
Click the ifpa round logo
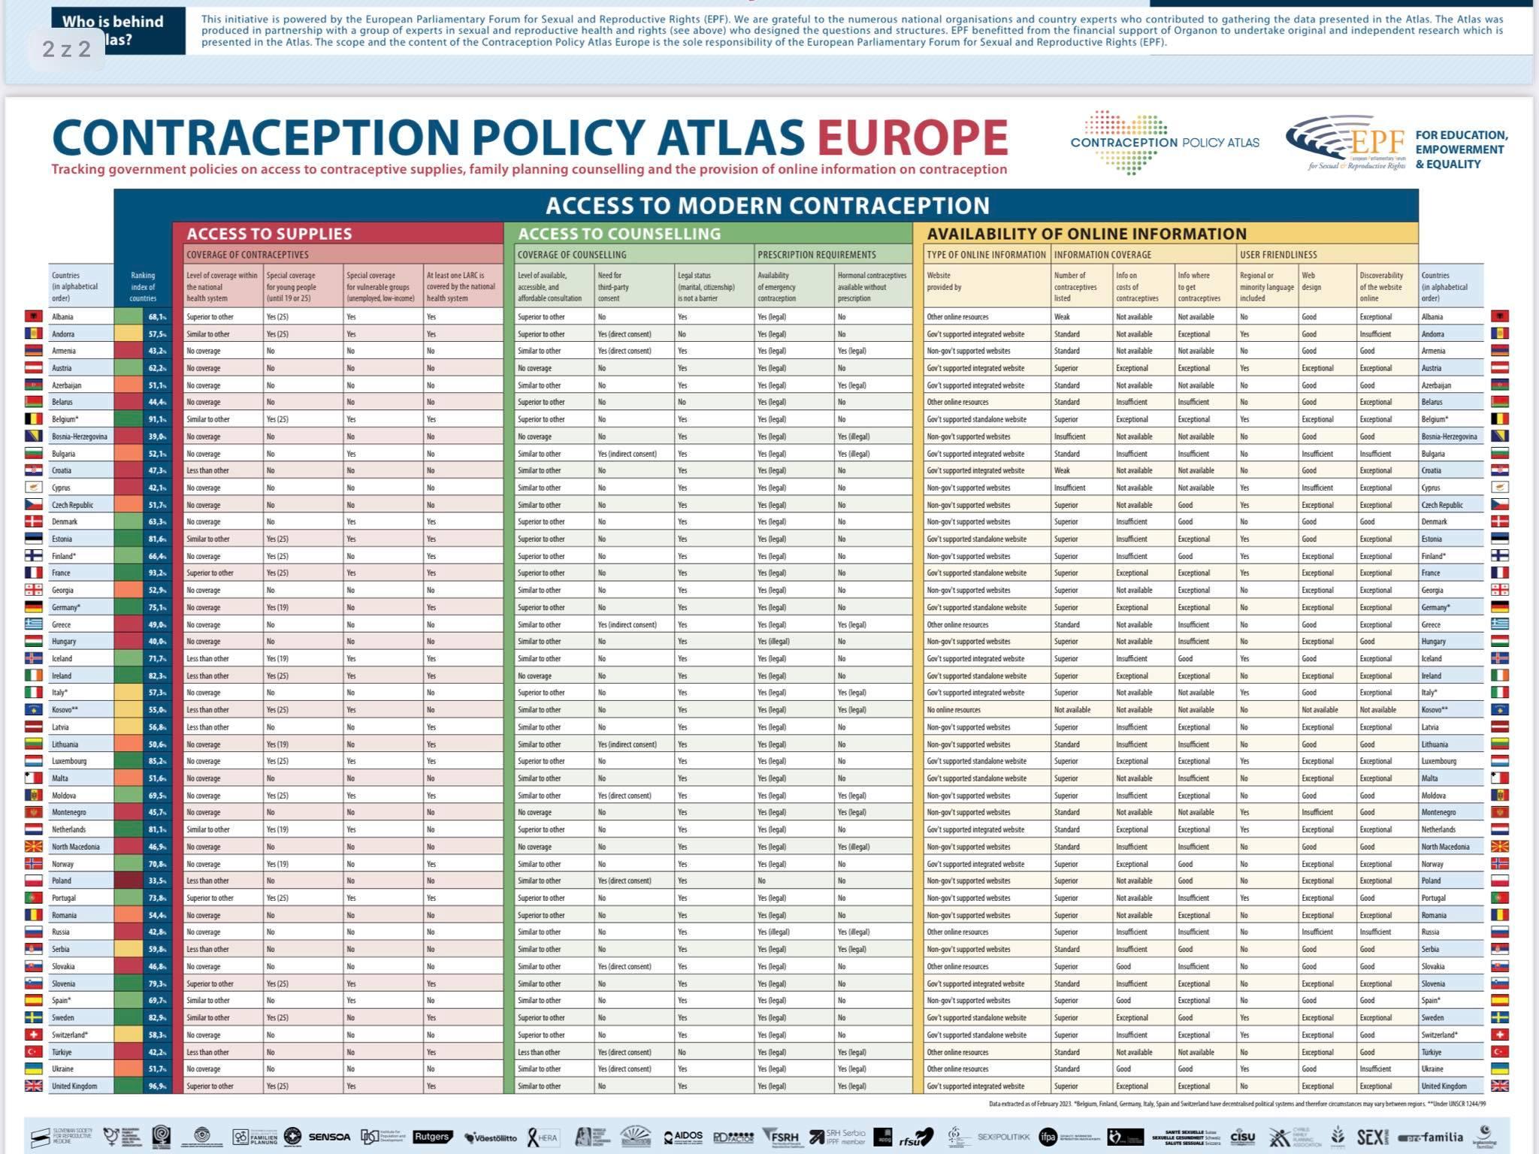1048,1137
